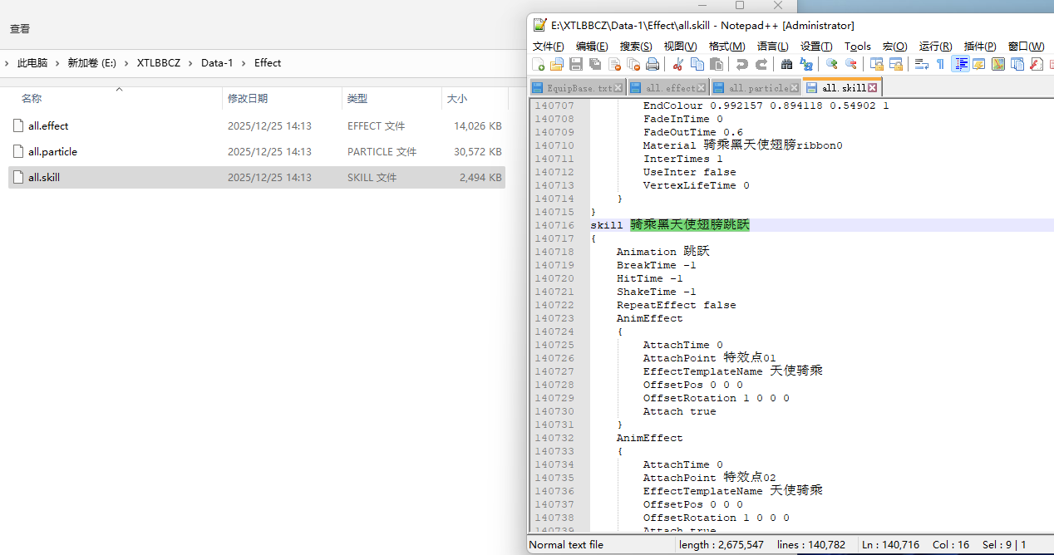The image size is (1054, 555).
Task: Click the Undo arrow icon
Action: pos(741,64)
